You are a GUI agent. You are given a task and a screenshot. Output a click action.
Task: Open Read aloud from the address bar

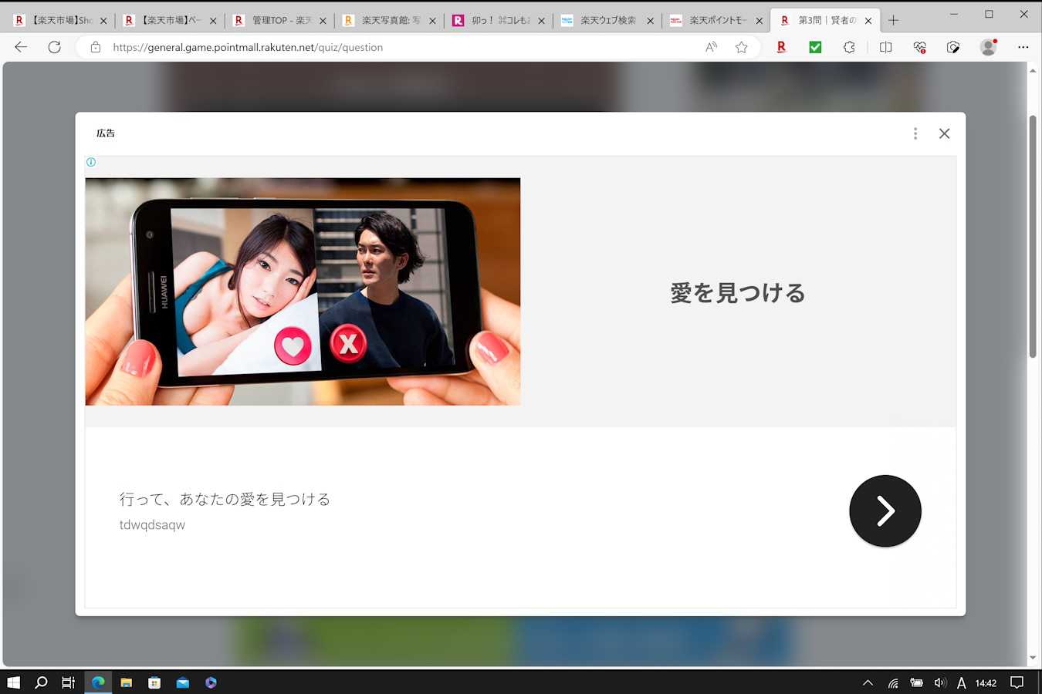(712, 47)
